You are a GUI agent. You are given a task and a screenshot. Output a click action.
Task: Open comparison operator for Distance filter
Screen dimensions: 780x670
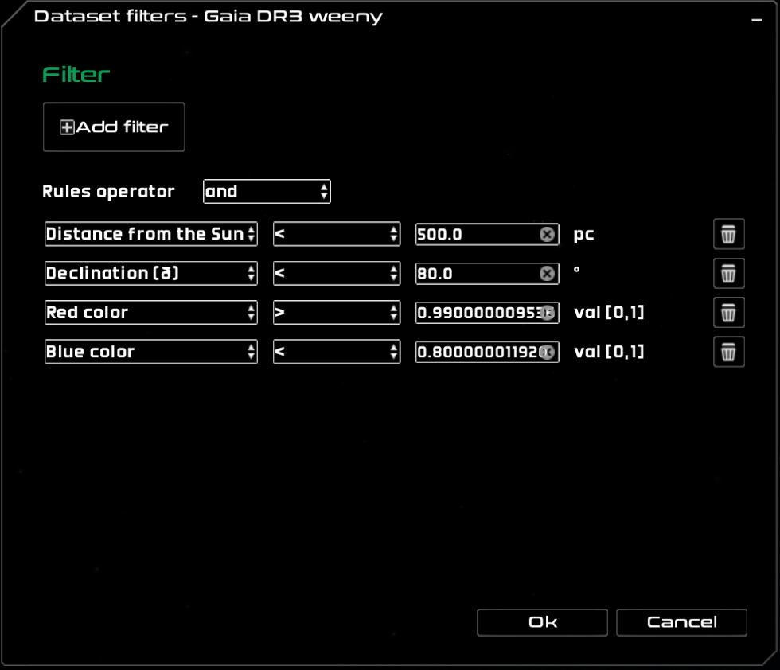[x=336, y=234]
